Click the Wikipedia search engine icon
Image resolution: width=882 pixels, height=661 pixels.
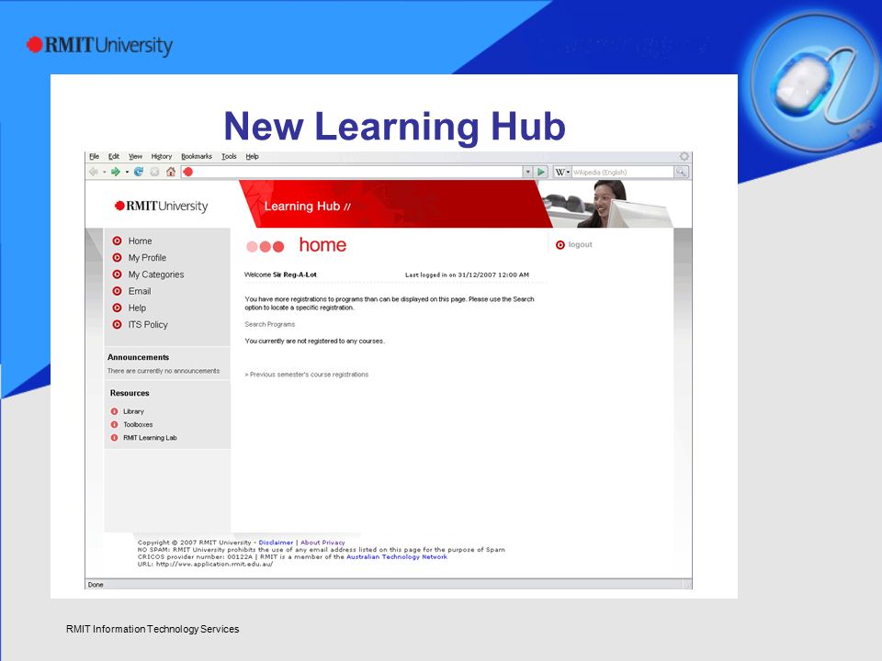560,172
